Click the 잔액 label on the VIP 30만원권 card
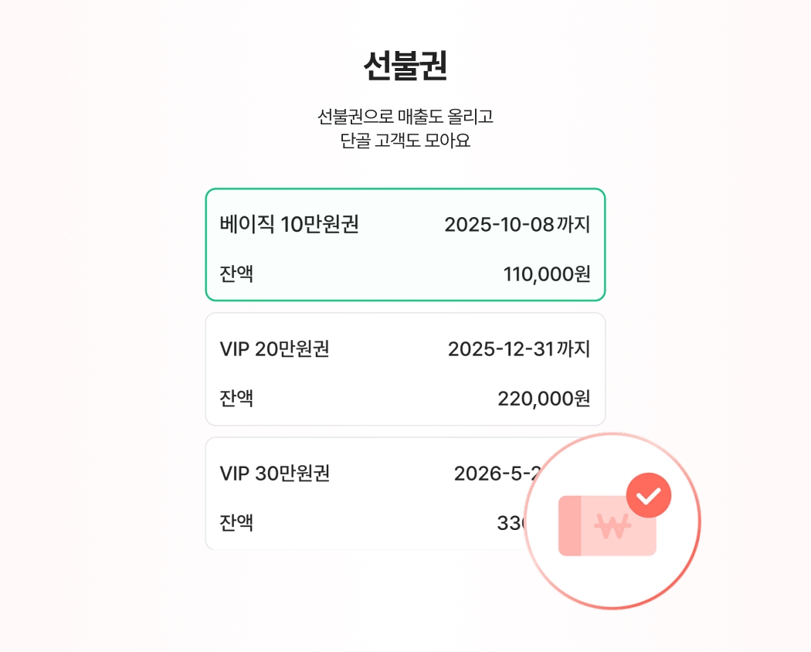The height and width of the screenshot is (652, 811). (234, 523)
